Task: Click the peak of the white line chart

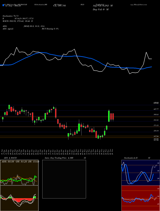Action: click(x=17, y=47)
